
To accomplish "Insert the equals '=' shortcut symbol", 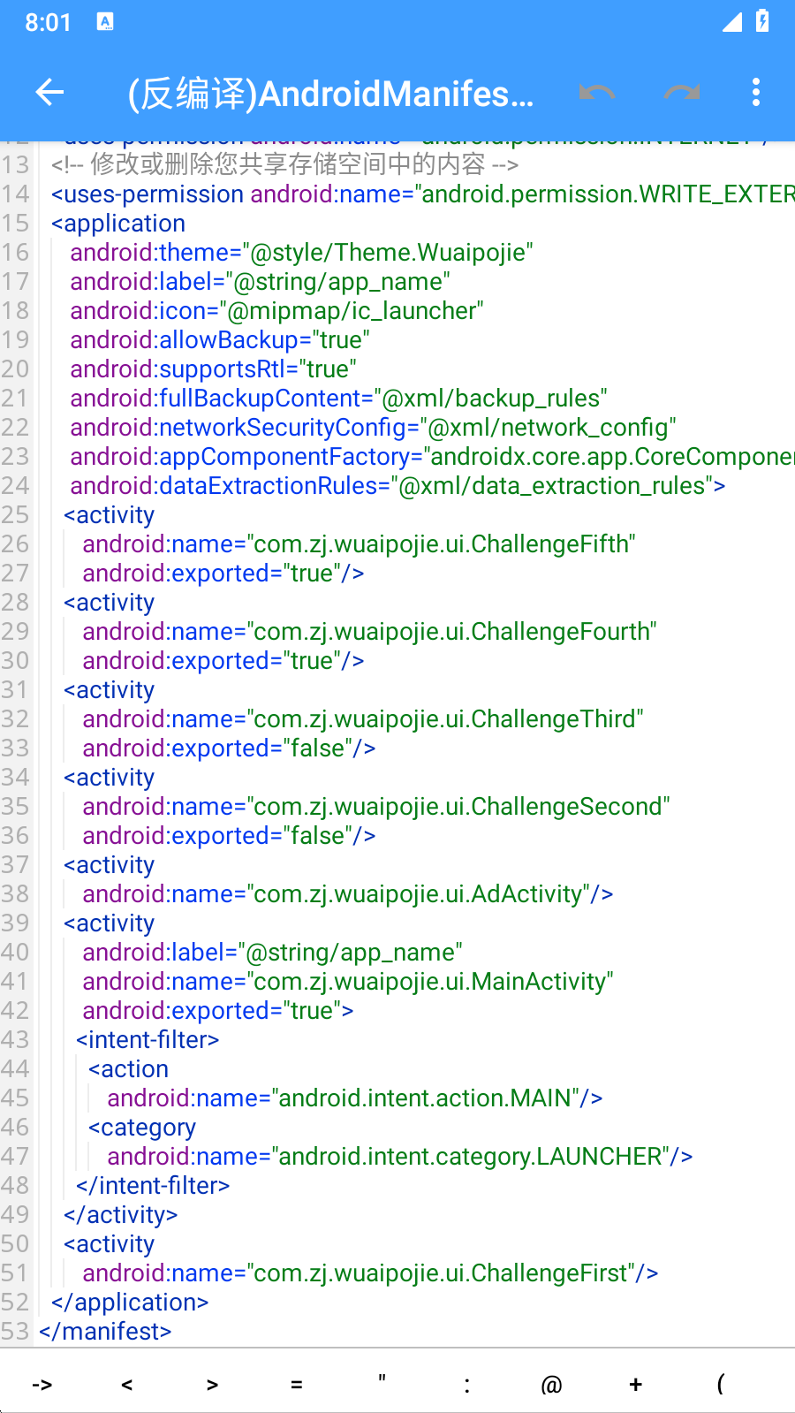I will pyautogui.click(x=297, y=1384).
